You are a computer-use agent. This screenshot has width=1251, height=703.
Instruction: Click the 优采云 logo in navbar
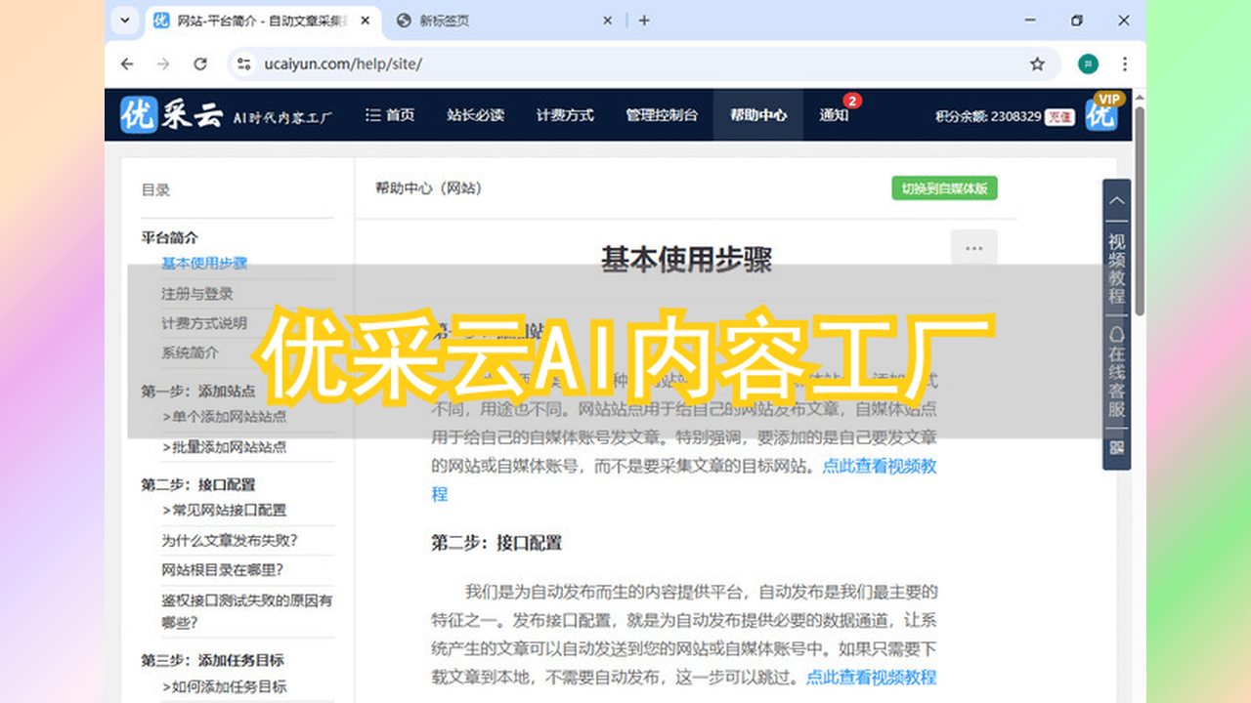(x=171, y=115)
